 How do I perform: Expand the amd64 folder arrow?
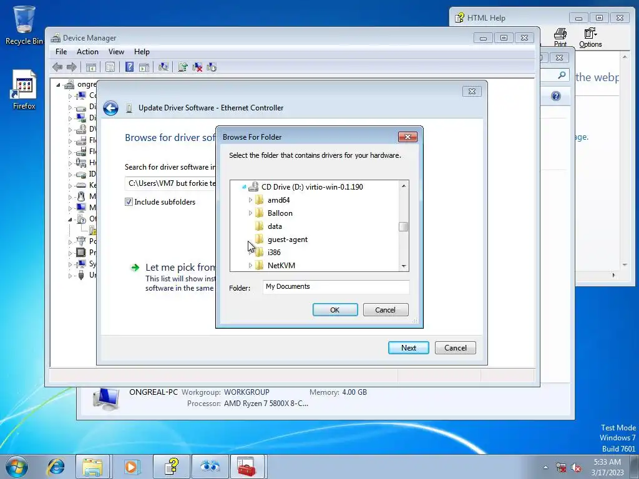[x=250, y=200]
